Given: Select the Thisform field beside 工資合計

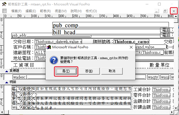Looking at the screenshot, I should [162, 90].
